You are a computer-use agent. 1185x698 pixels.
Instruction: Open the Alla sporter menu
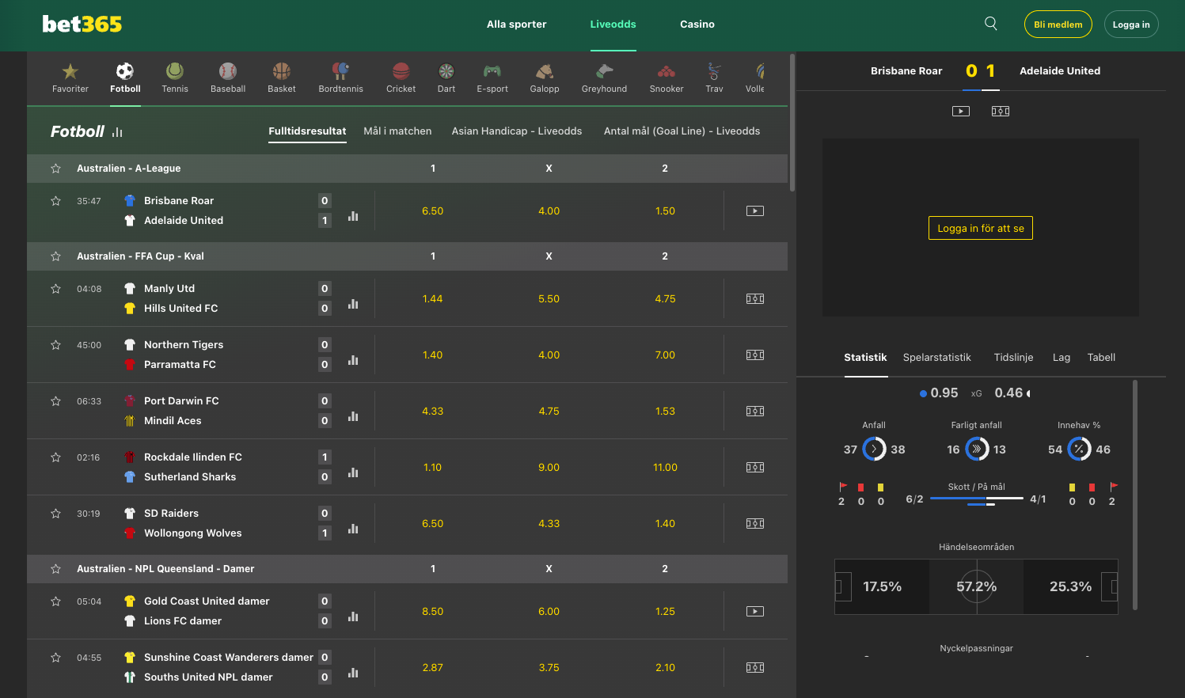[516, 24]
